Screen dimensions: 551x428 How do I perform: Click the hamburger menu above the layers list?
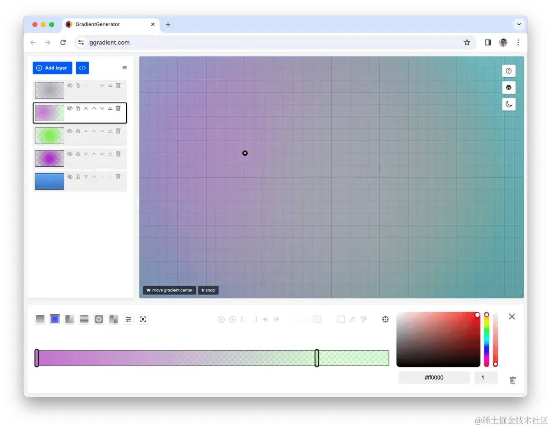[124, 68]
